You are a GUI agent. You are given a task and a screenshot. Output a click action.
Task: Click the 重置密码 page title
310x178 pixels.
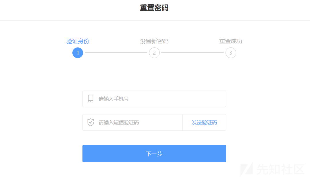tap(154, 8)
